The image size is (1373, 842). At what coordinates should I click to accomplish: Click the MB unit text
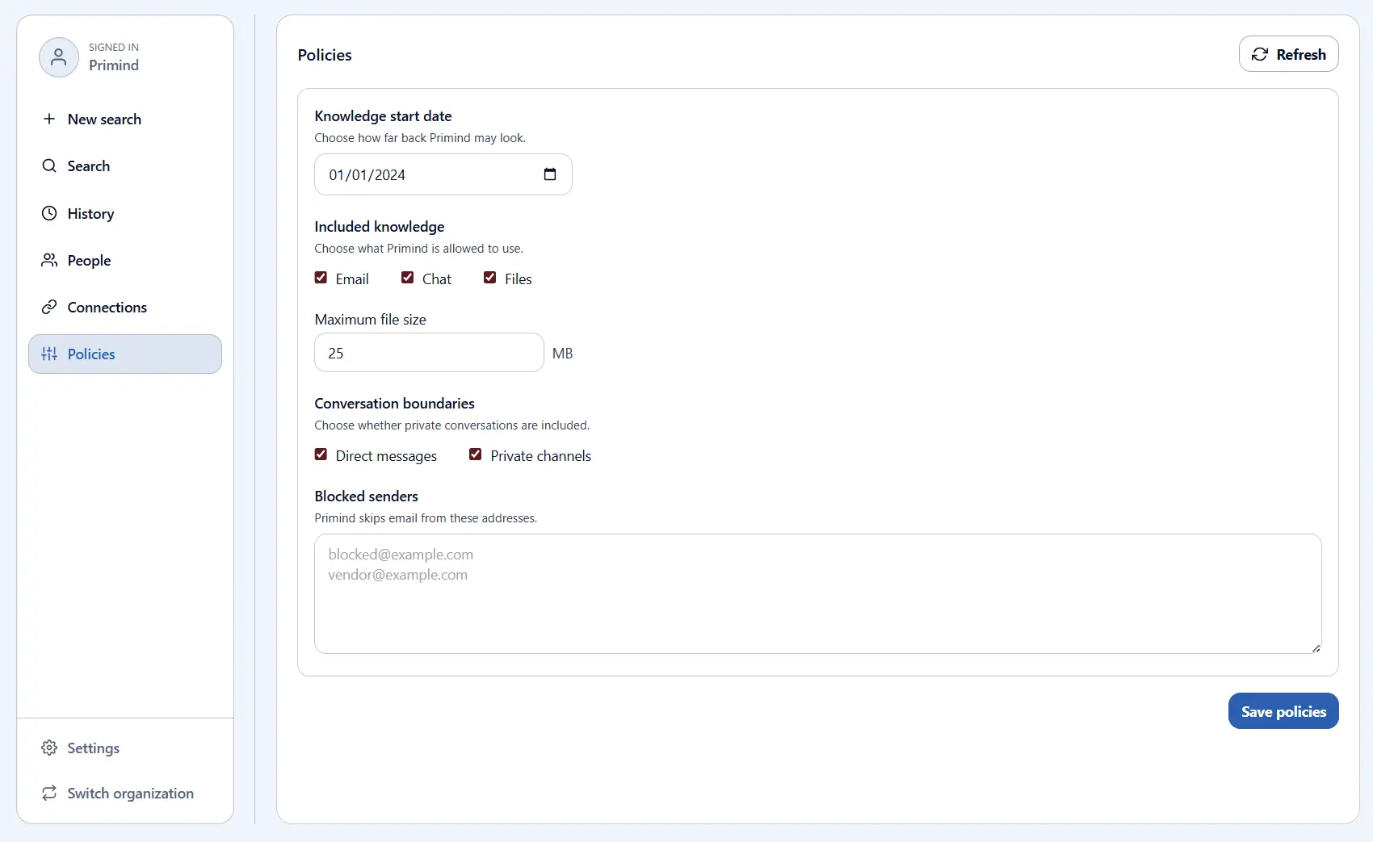point(562,354)
